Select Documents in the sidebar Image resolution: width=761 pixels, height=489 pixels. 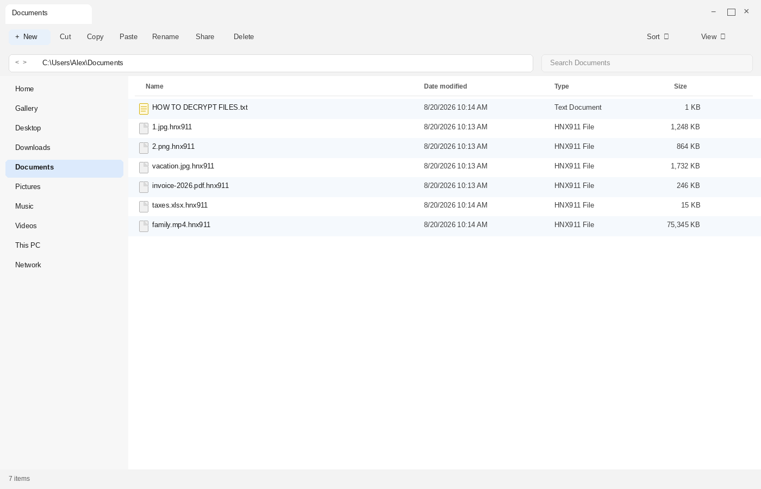pos(64,168)
